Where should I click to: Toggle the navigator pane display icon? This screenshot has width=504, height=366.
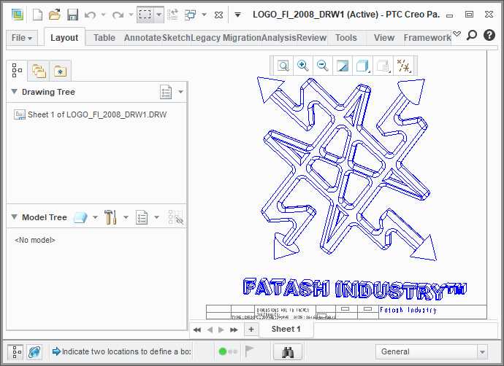pyautogui.click(x=16, y=352)
